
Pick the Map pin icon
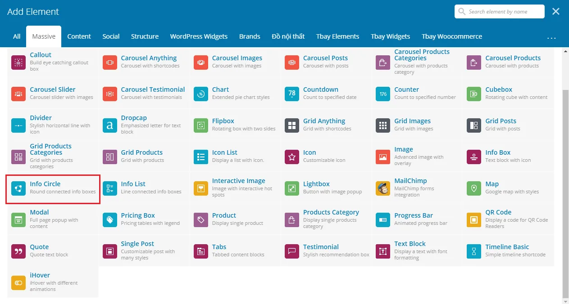[x=474, y=188]
